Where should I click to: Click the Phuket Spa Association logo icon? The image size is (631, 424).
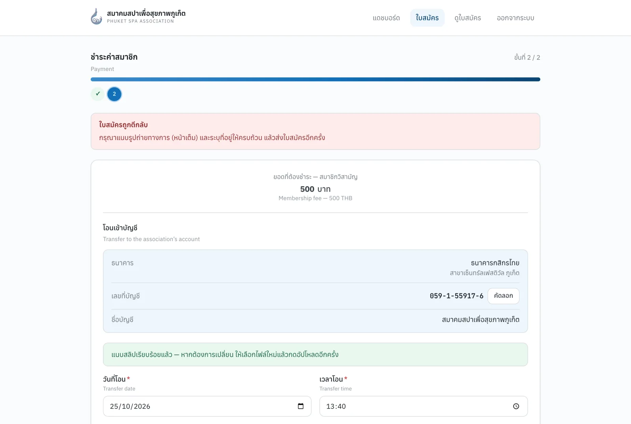[x=96, y=17]
